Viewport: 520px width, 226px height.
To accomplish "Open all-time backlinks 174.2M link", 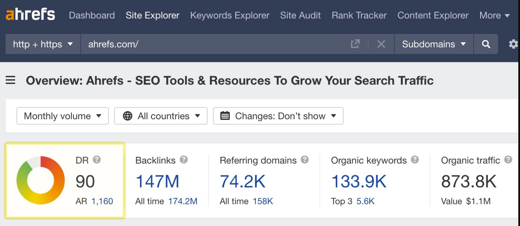I will [x=183, y=201].
